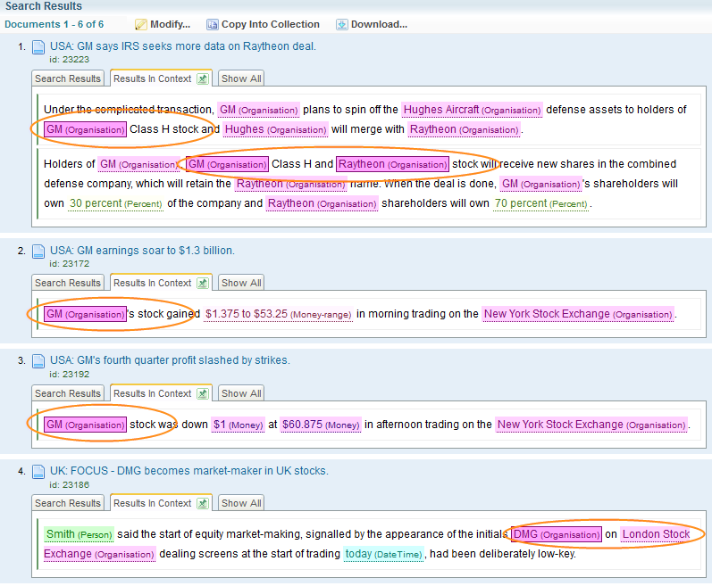Viewport: 712px width, 586px height.
Task: Toggle pin on second result's Results In Context tab
Action: [x=202, y=284]
